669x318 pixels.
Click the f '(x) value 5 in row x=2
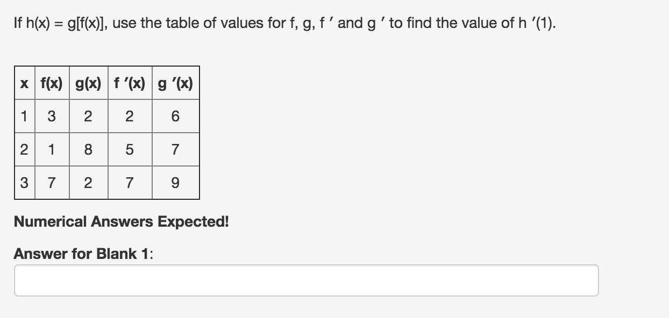130,150
